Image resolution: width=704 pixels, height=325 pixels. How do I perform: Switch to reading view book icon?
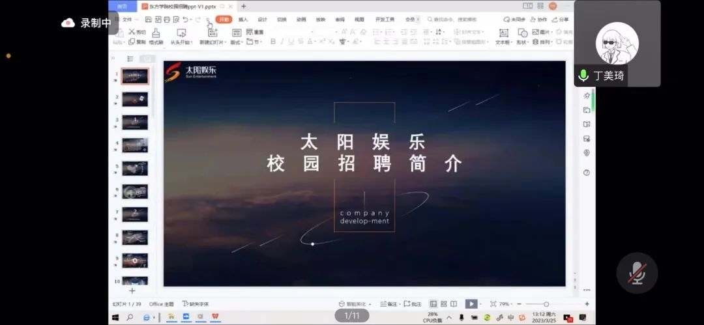pyautogui.click(x=454, y=304)
